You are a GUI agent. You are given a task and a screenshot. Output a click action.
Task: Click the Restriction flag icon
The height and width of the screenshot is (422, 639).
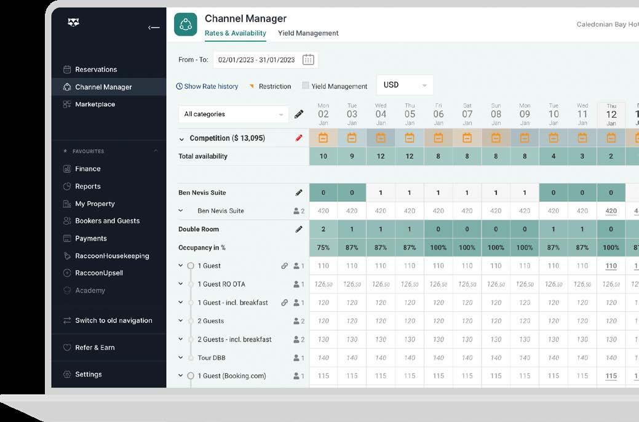pyautogui.click(x=252, y=86)
